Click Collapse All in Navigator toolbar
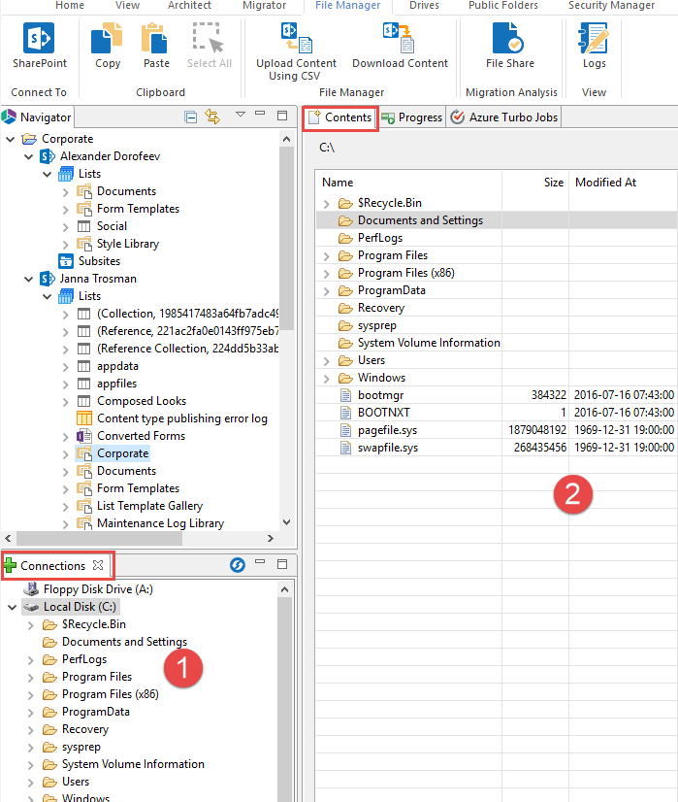Screen dimensions: 678x802 tap(191, 117)
